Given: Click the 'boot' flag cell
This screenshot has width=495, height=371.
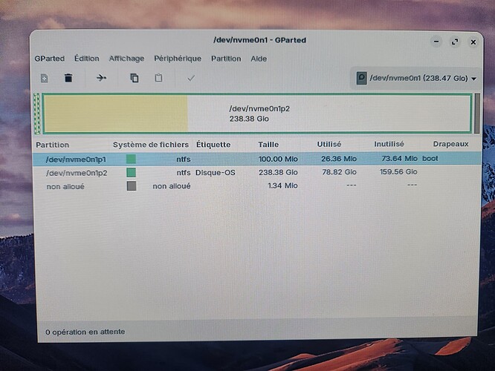Looking at the screenshot, I should click(x=430, y=159).
